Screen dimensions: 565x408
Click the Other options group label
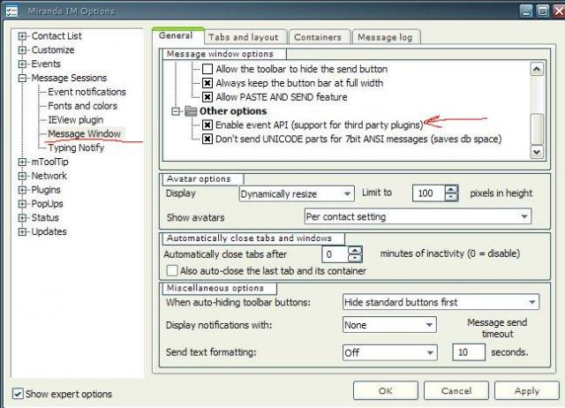click(233, 111)
